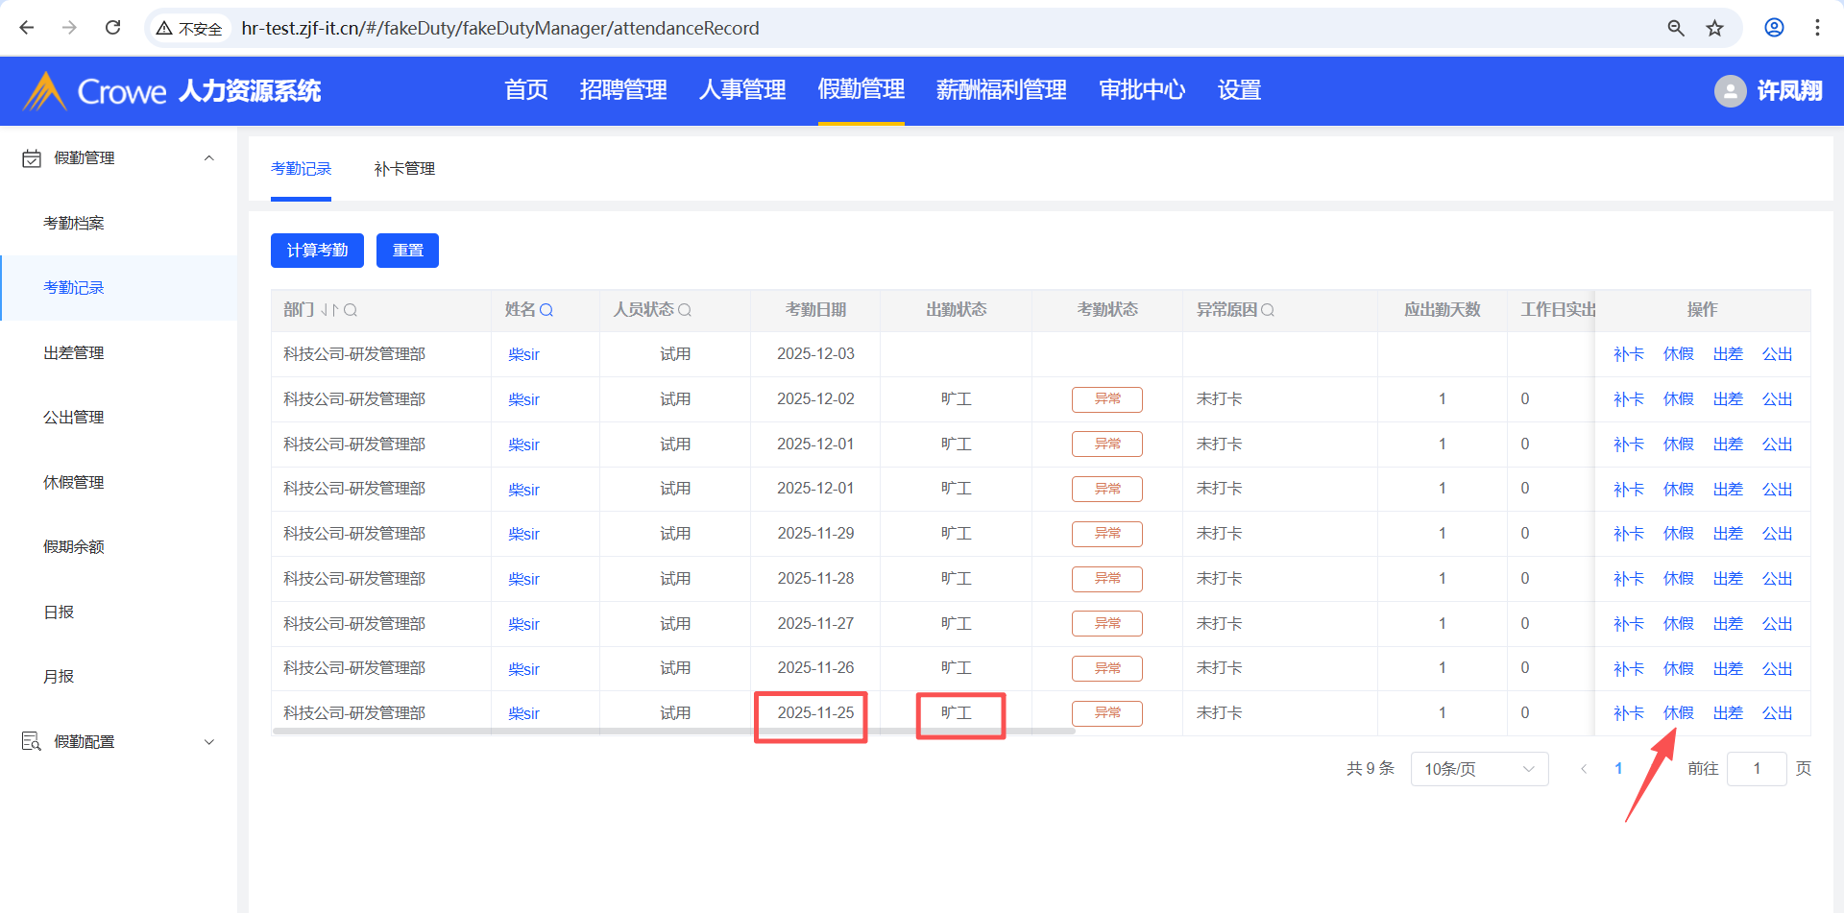Reload the page using browser refresh
This screenshot has width=1844, height=913.
coord(113,28)
